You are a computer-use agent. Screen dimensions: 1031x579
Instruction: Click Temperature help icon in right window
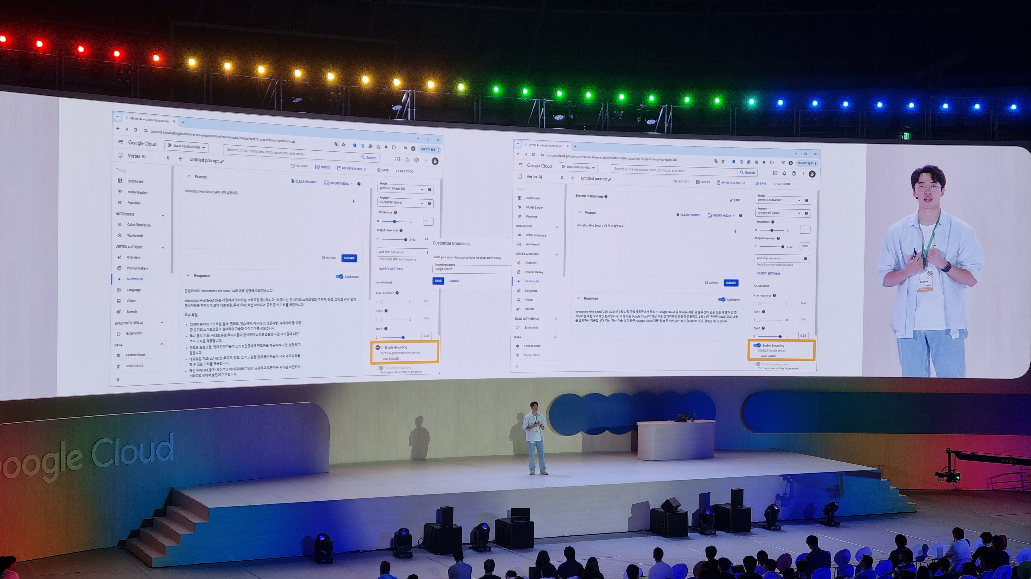773,222
